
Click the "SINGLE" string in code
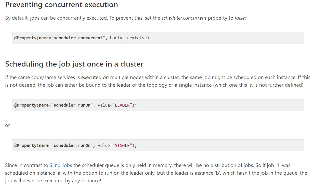122,145
